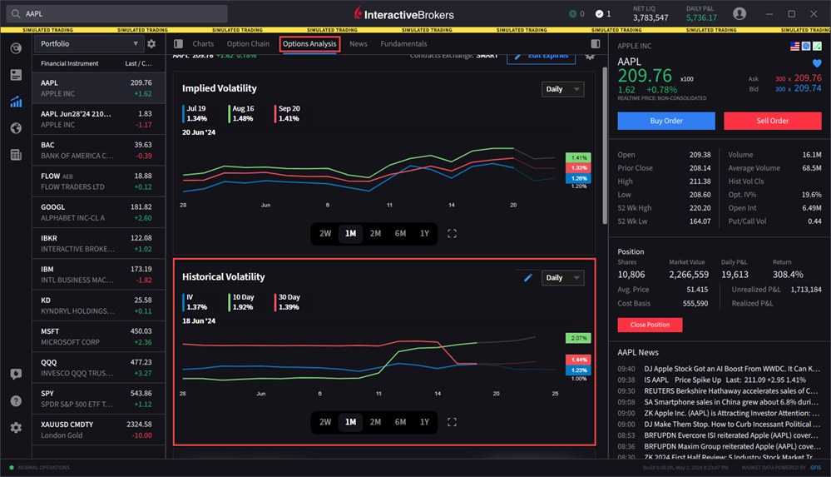Expand Historical Volatility chart to fullscreen
The width and height of the screenshot is (831, 477).
point(452,422)
